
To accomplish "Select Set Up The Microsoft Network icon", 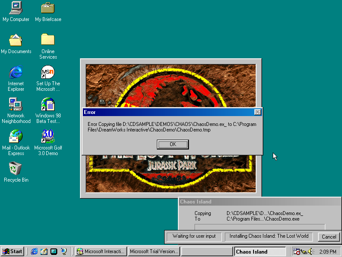I will (x=48, y=78).
